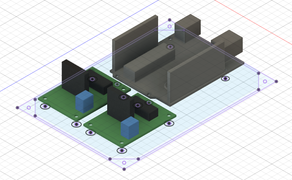Select the hollow circle near the left plate corner
The image size is (292, 180).
29,108
